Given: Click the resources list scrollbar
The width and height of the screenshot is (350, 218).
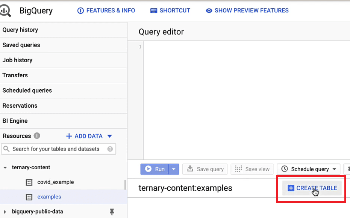Looking at the screenshot, I should coord(125,185).
